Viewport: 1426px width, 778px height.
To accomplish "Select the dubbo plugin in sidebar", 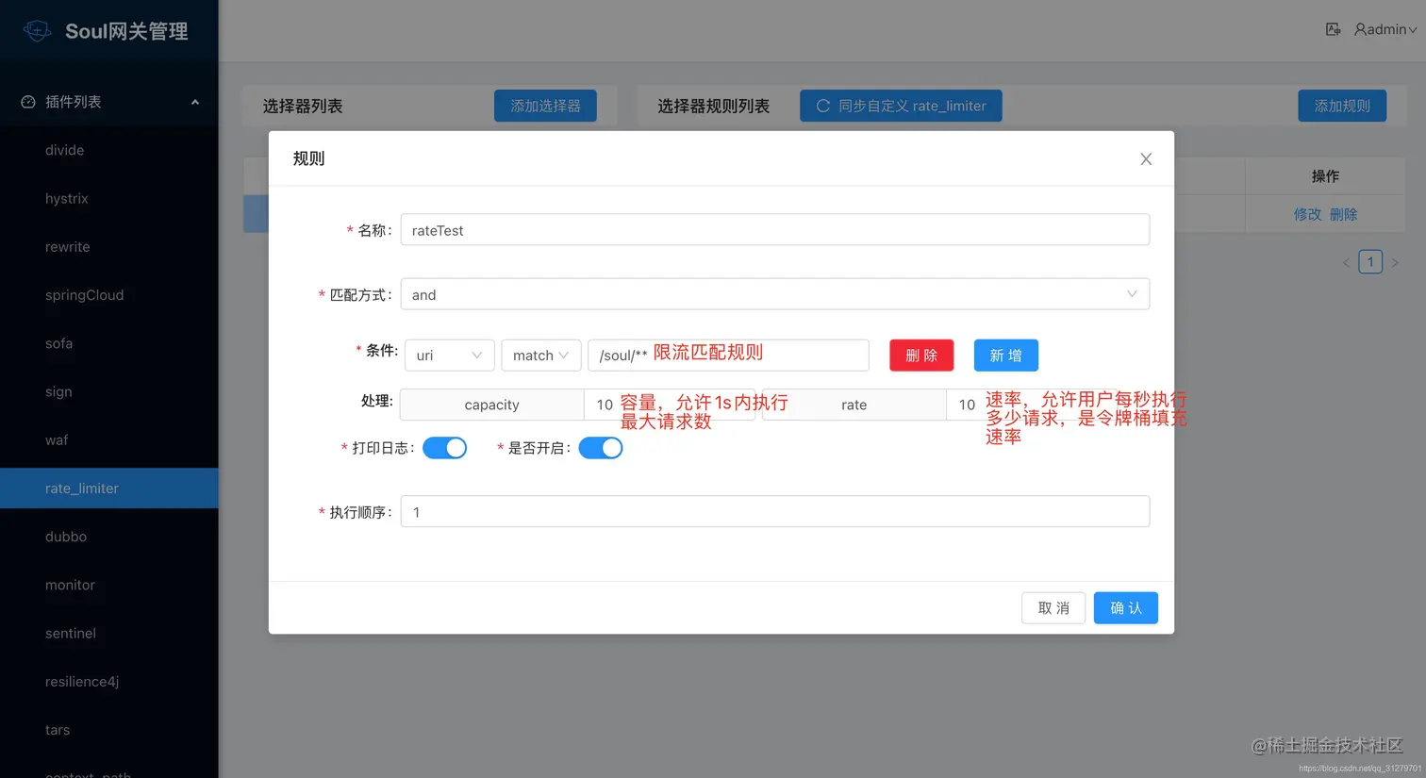I will coord(65,537).
